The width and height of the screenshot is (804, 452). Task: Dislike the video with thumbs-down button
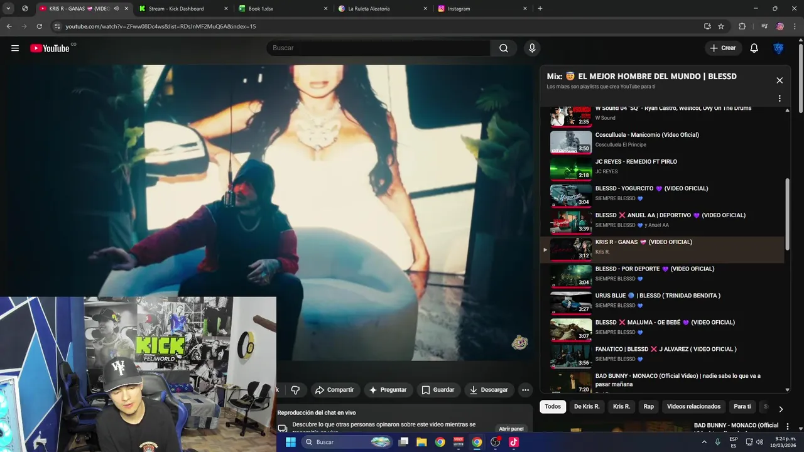(295, 390)
